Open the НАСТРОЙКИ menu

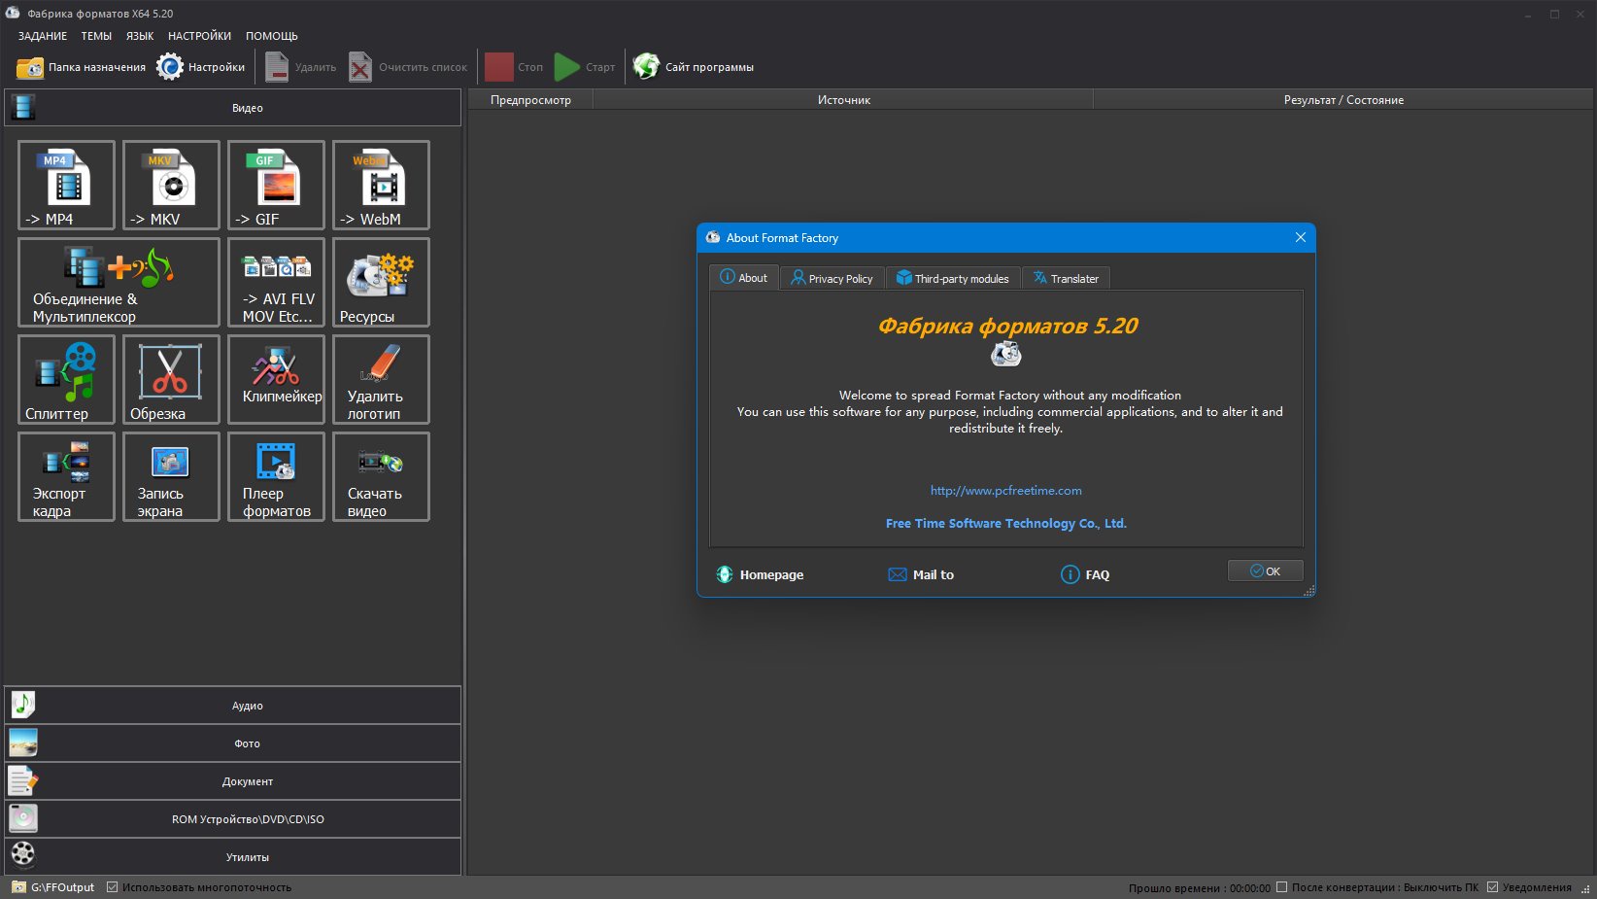pos(199,36)
